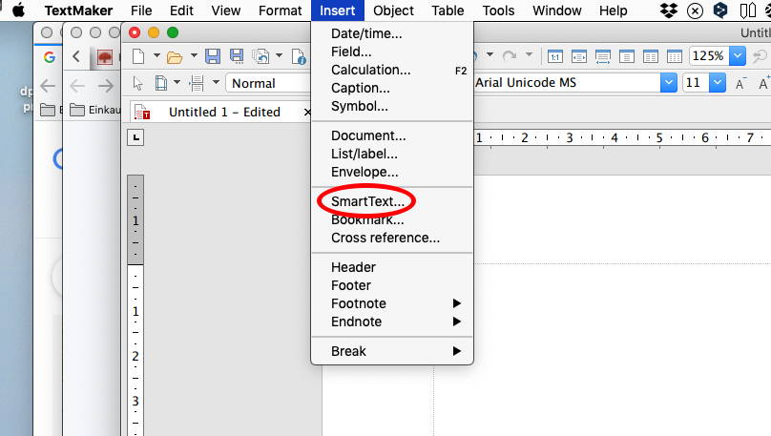771x436 pixels.
Task: Click the actual size 1:1 view icon
Action: point(554,56)
